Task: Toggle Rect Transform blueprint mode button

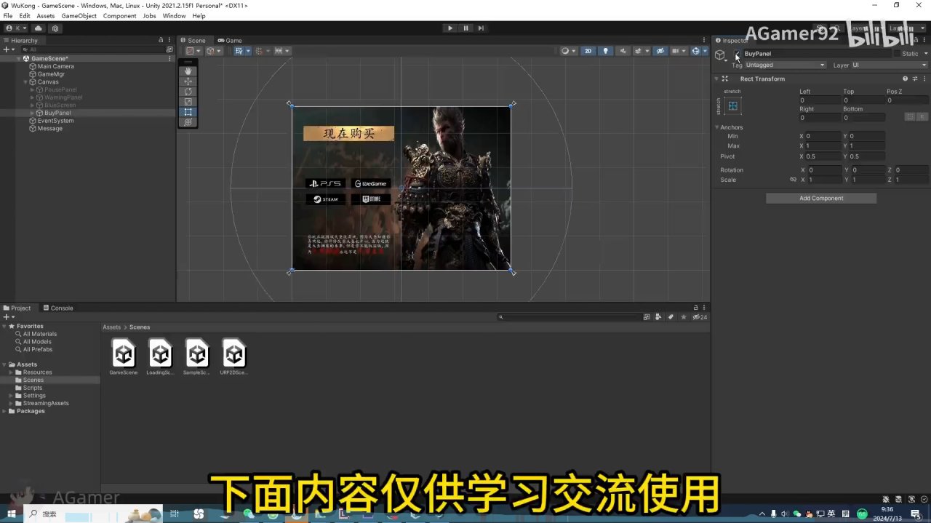Action: [x=910, y=117]
